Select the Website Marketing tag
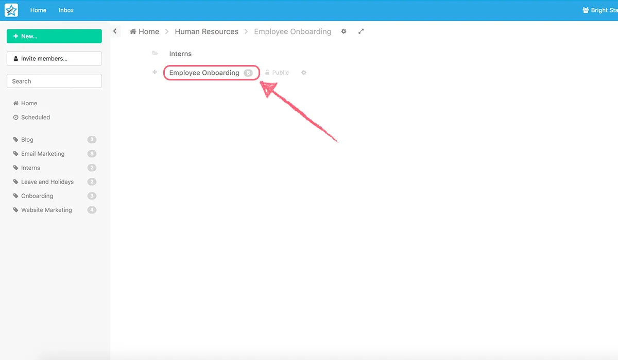Screen dimensions: 618x360 click(42, 210)
